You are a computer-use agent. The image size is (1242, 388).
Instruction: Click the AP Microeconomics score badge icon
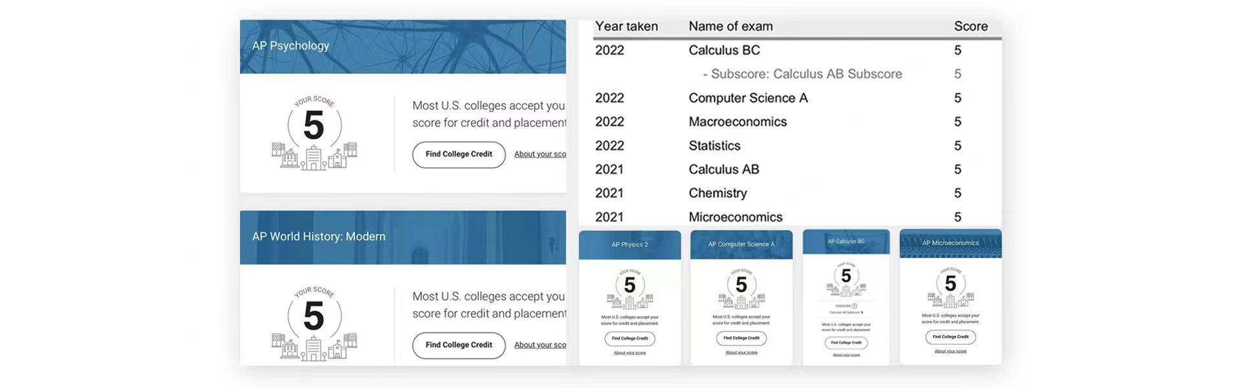point(950,287)
